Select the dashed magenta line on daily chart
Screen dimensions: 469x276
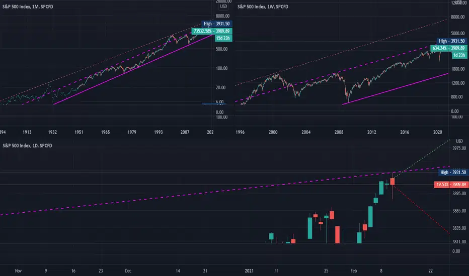click(224, 191)
